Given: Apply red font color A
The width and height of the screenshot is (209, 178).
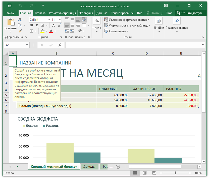Looking at the screenshot, I should click(x=51, y=31).
